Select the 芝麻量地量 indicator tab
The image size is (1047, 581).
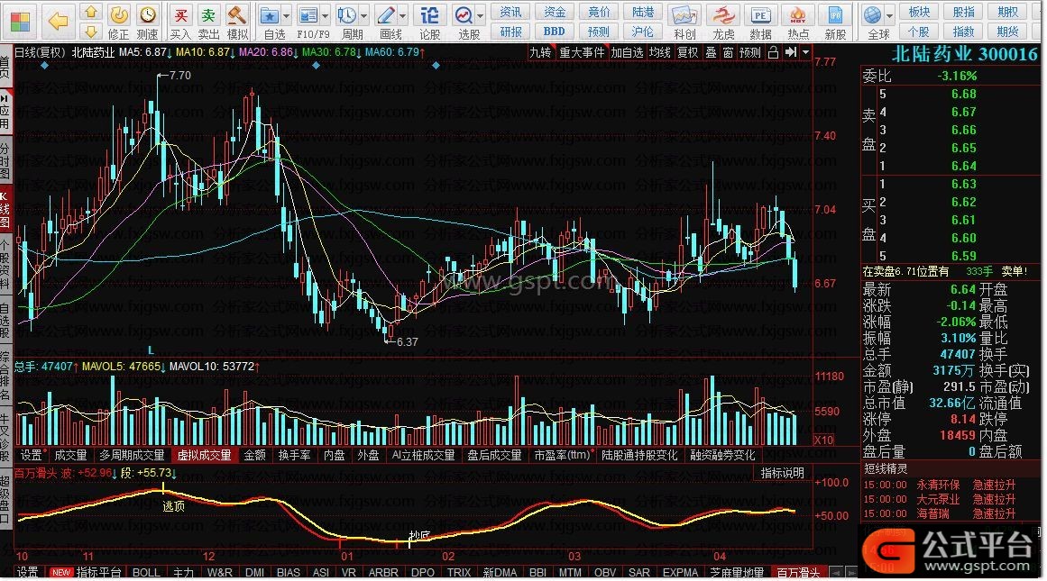click(x=737, y=572)
